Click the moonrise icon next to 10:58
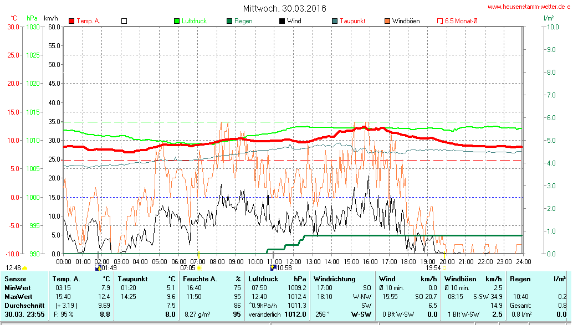This screenshot has height=325, width=573. (273, 267)
